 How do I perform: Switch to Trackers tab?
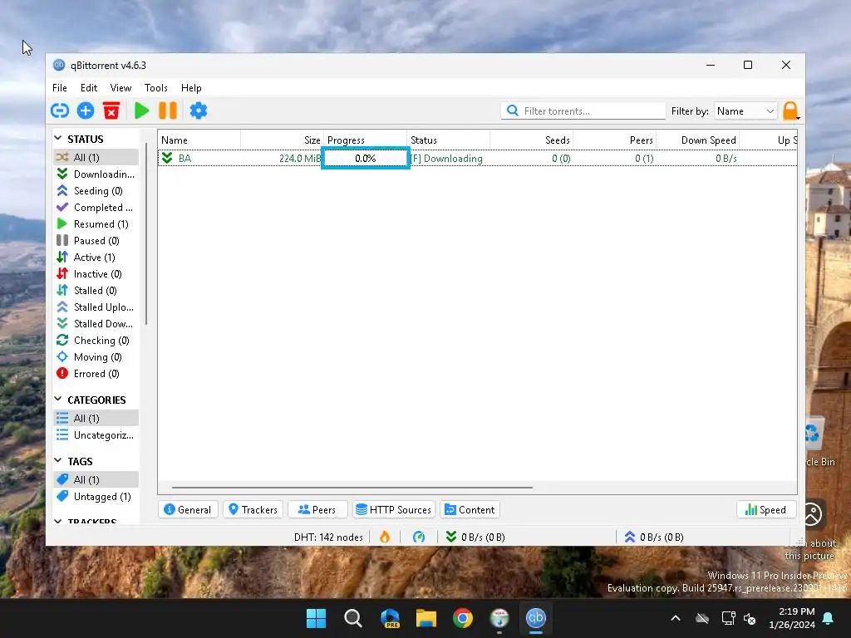click(x=253, y=510)
